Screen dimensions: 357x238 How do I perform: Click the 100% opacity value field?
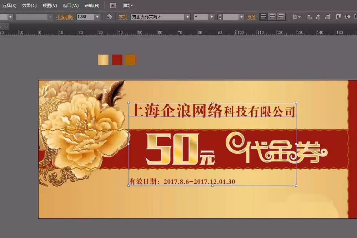click(85, 17)
